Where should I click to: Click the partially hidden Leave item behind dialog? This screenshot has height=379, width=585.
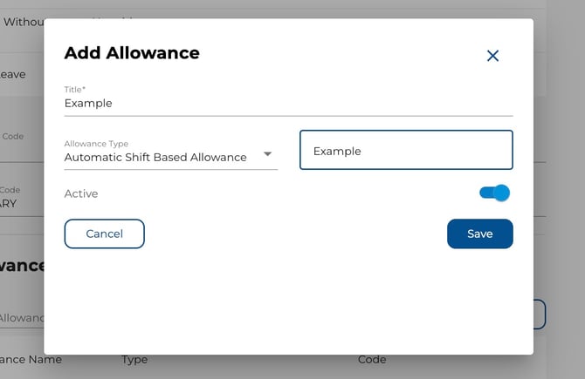click(12, 74)
